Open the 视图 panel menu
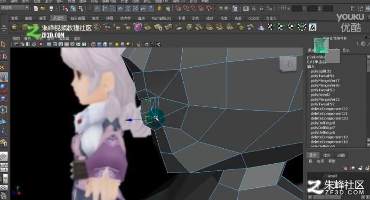The image size is (370, 200). [16, 39]
